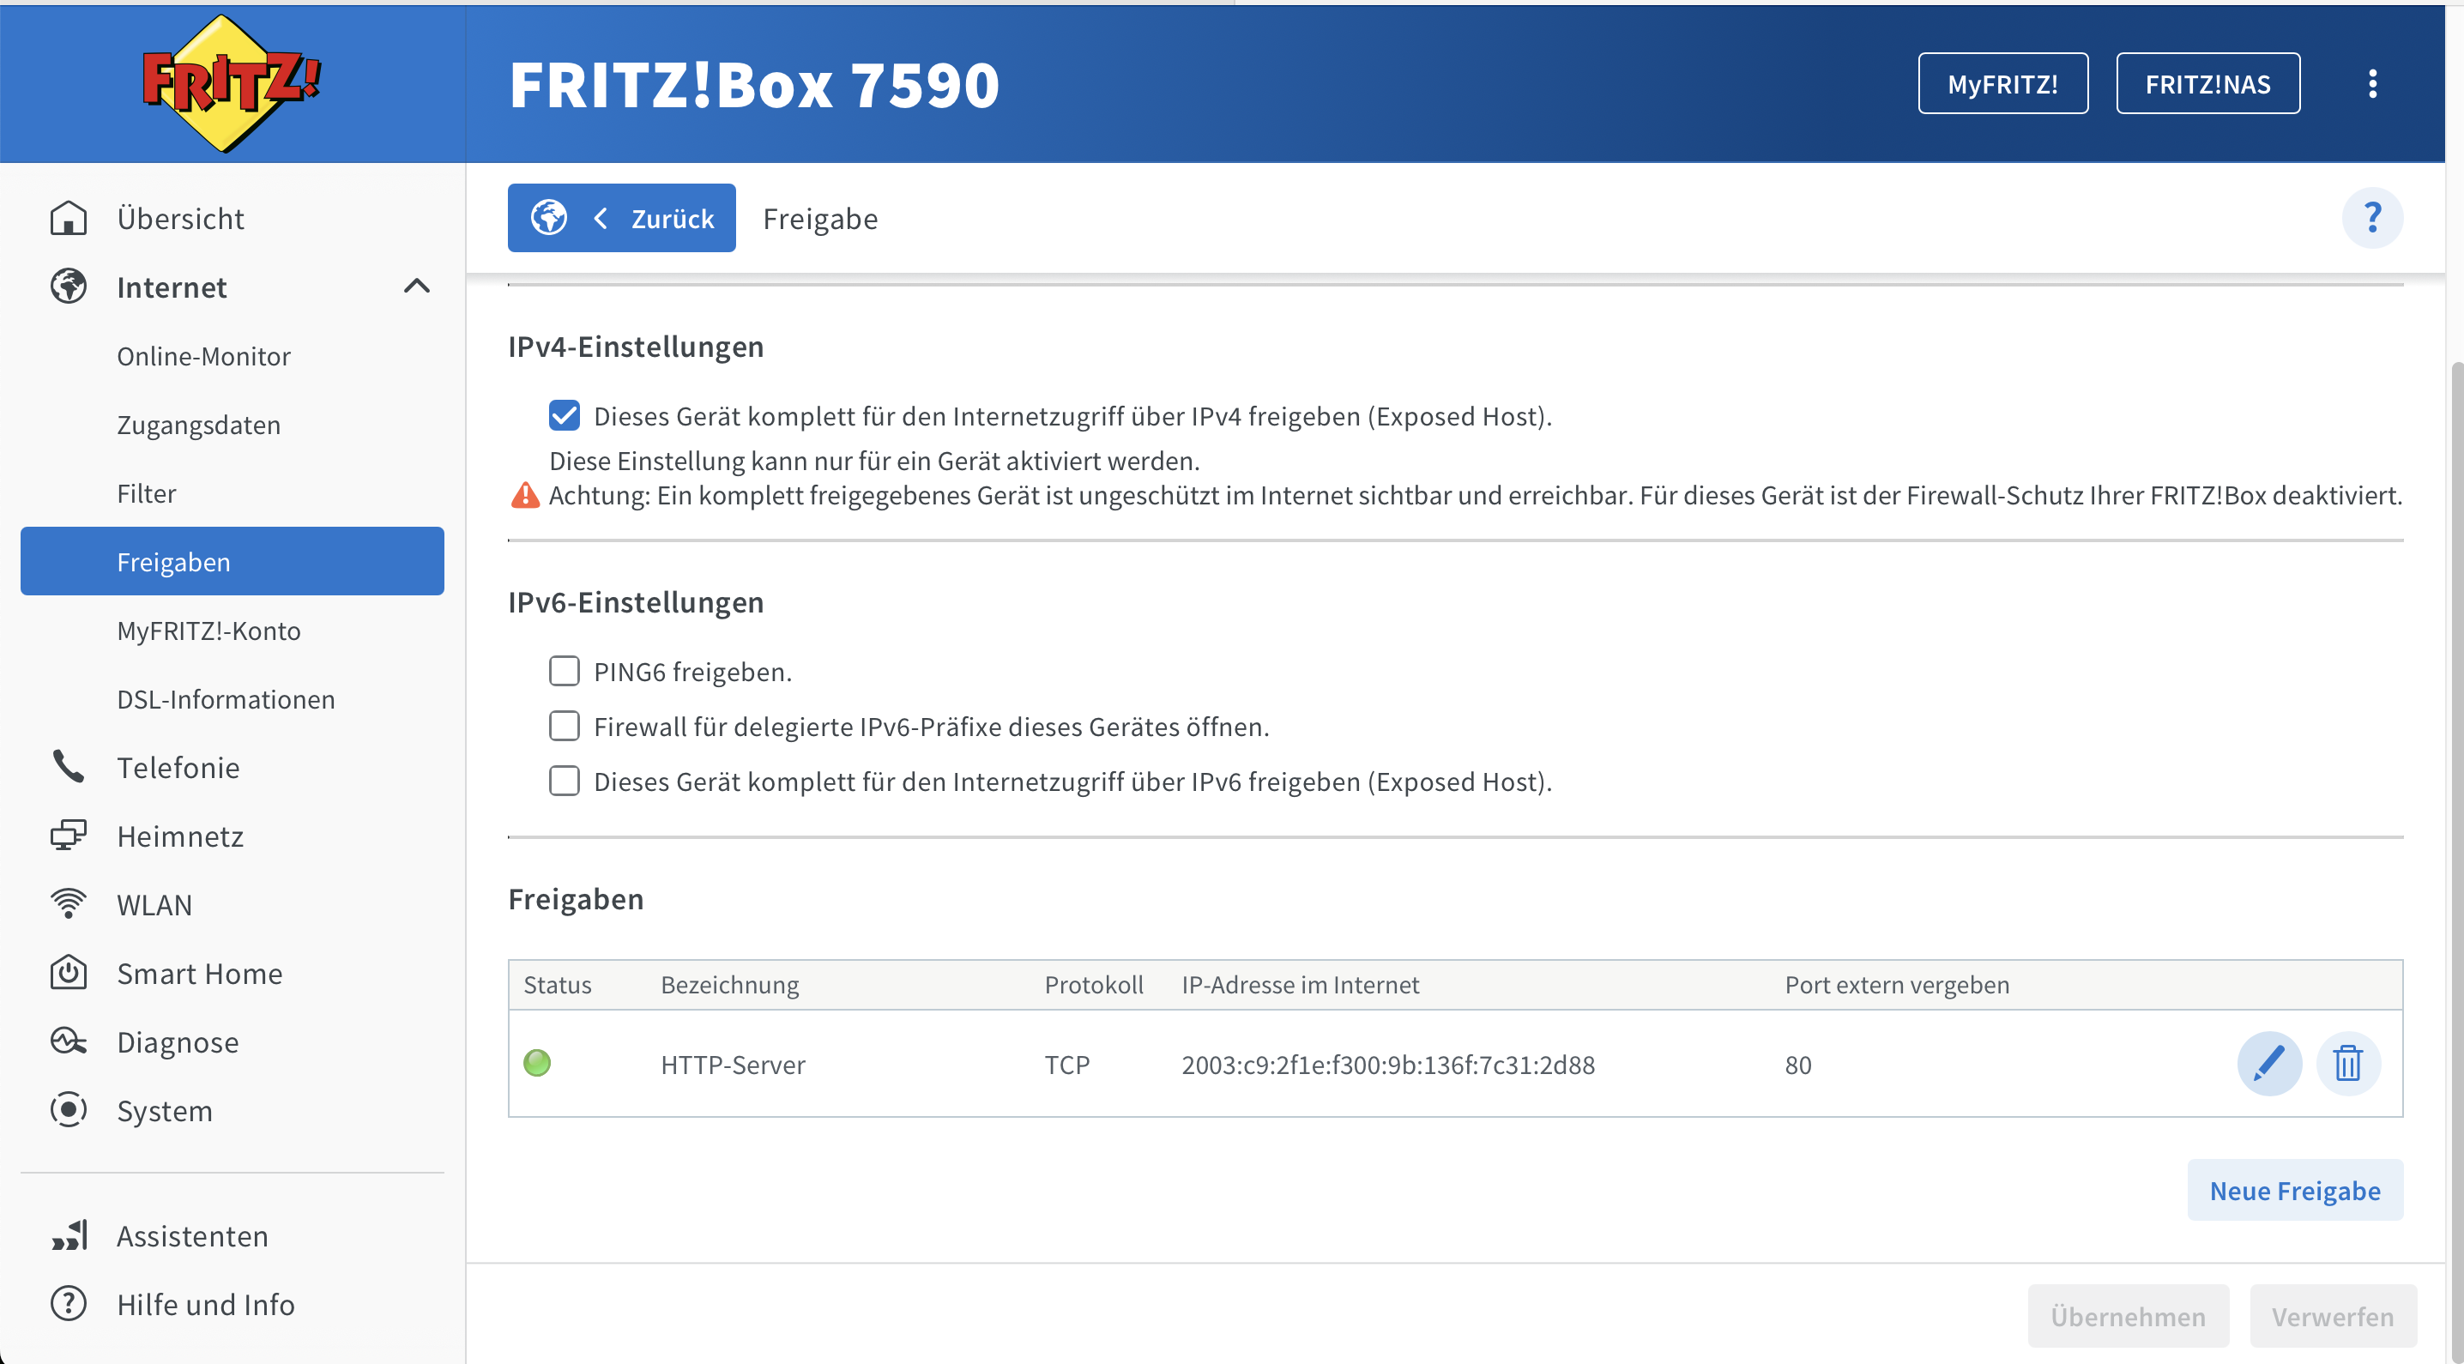This screenshot has height=1364, width=2464.
Task: Open the Telefonie menu entry
Action: pyautogui.click(x=178, y=767)
